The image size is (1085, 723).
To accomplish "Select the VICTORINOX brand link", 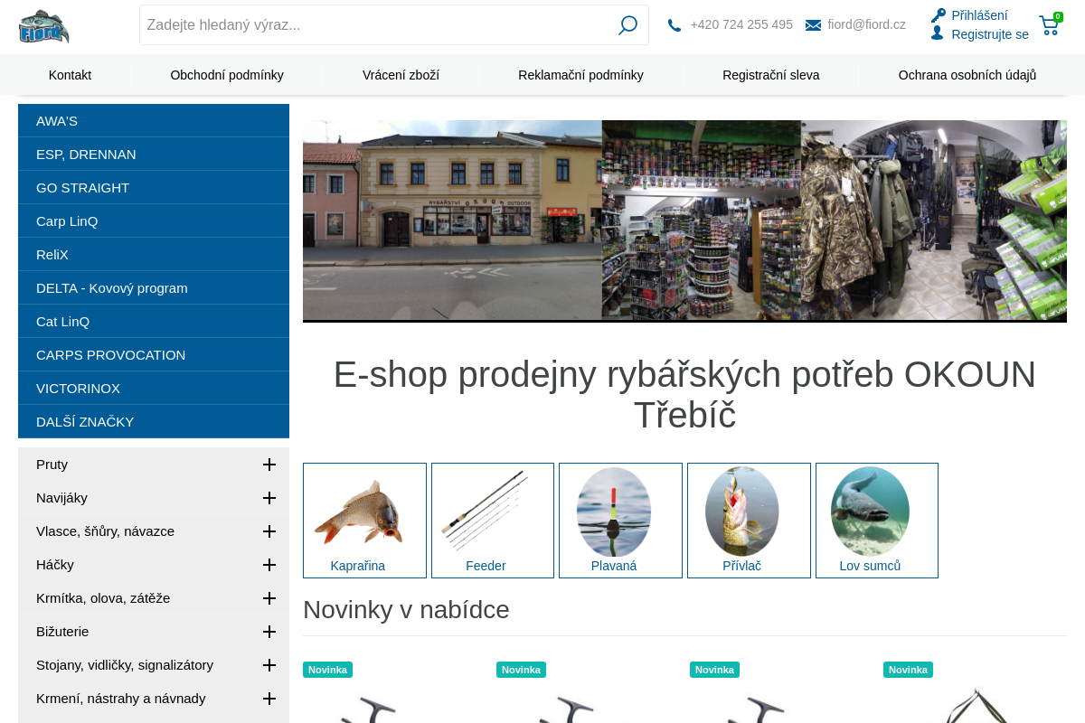I will tap(78, 389).
